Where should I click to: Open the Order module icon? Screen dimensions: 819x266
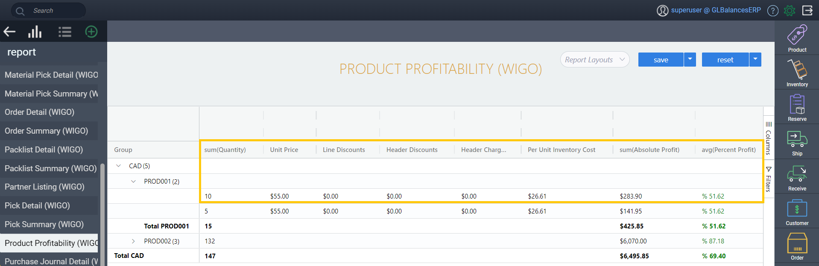coord(797,246)
